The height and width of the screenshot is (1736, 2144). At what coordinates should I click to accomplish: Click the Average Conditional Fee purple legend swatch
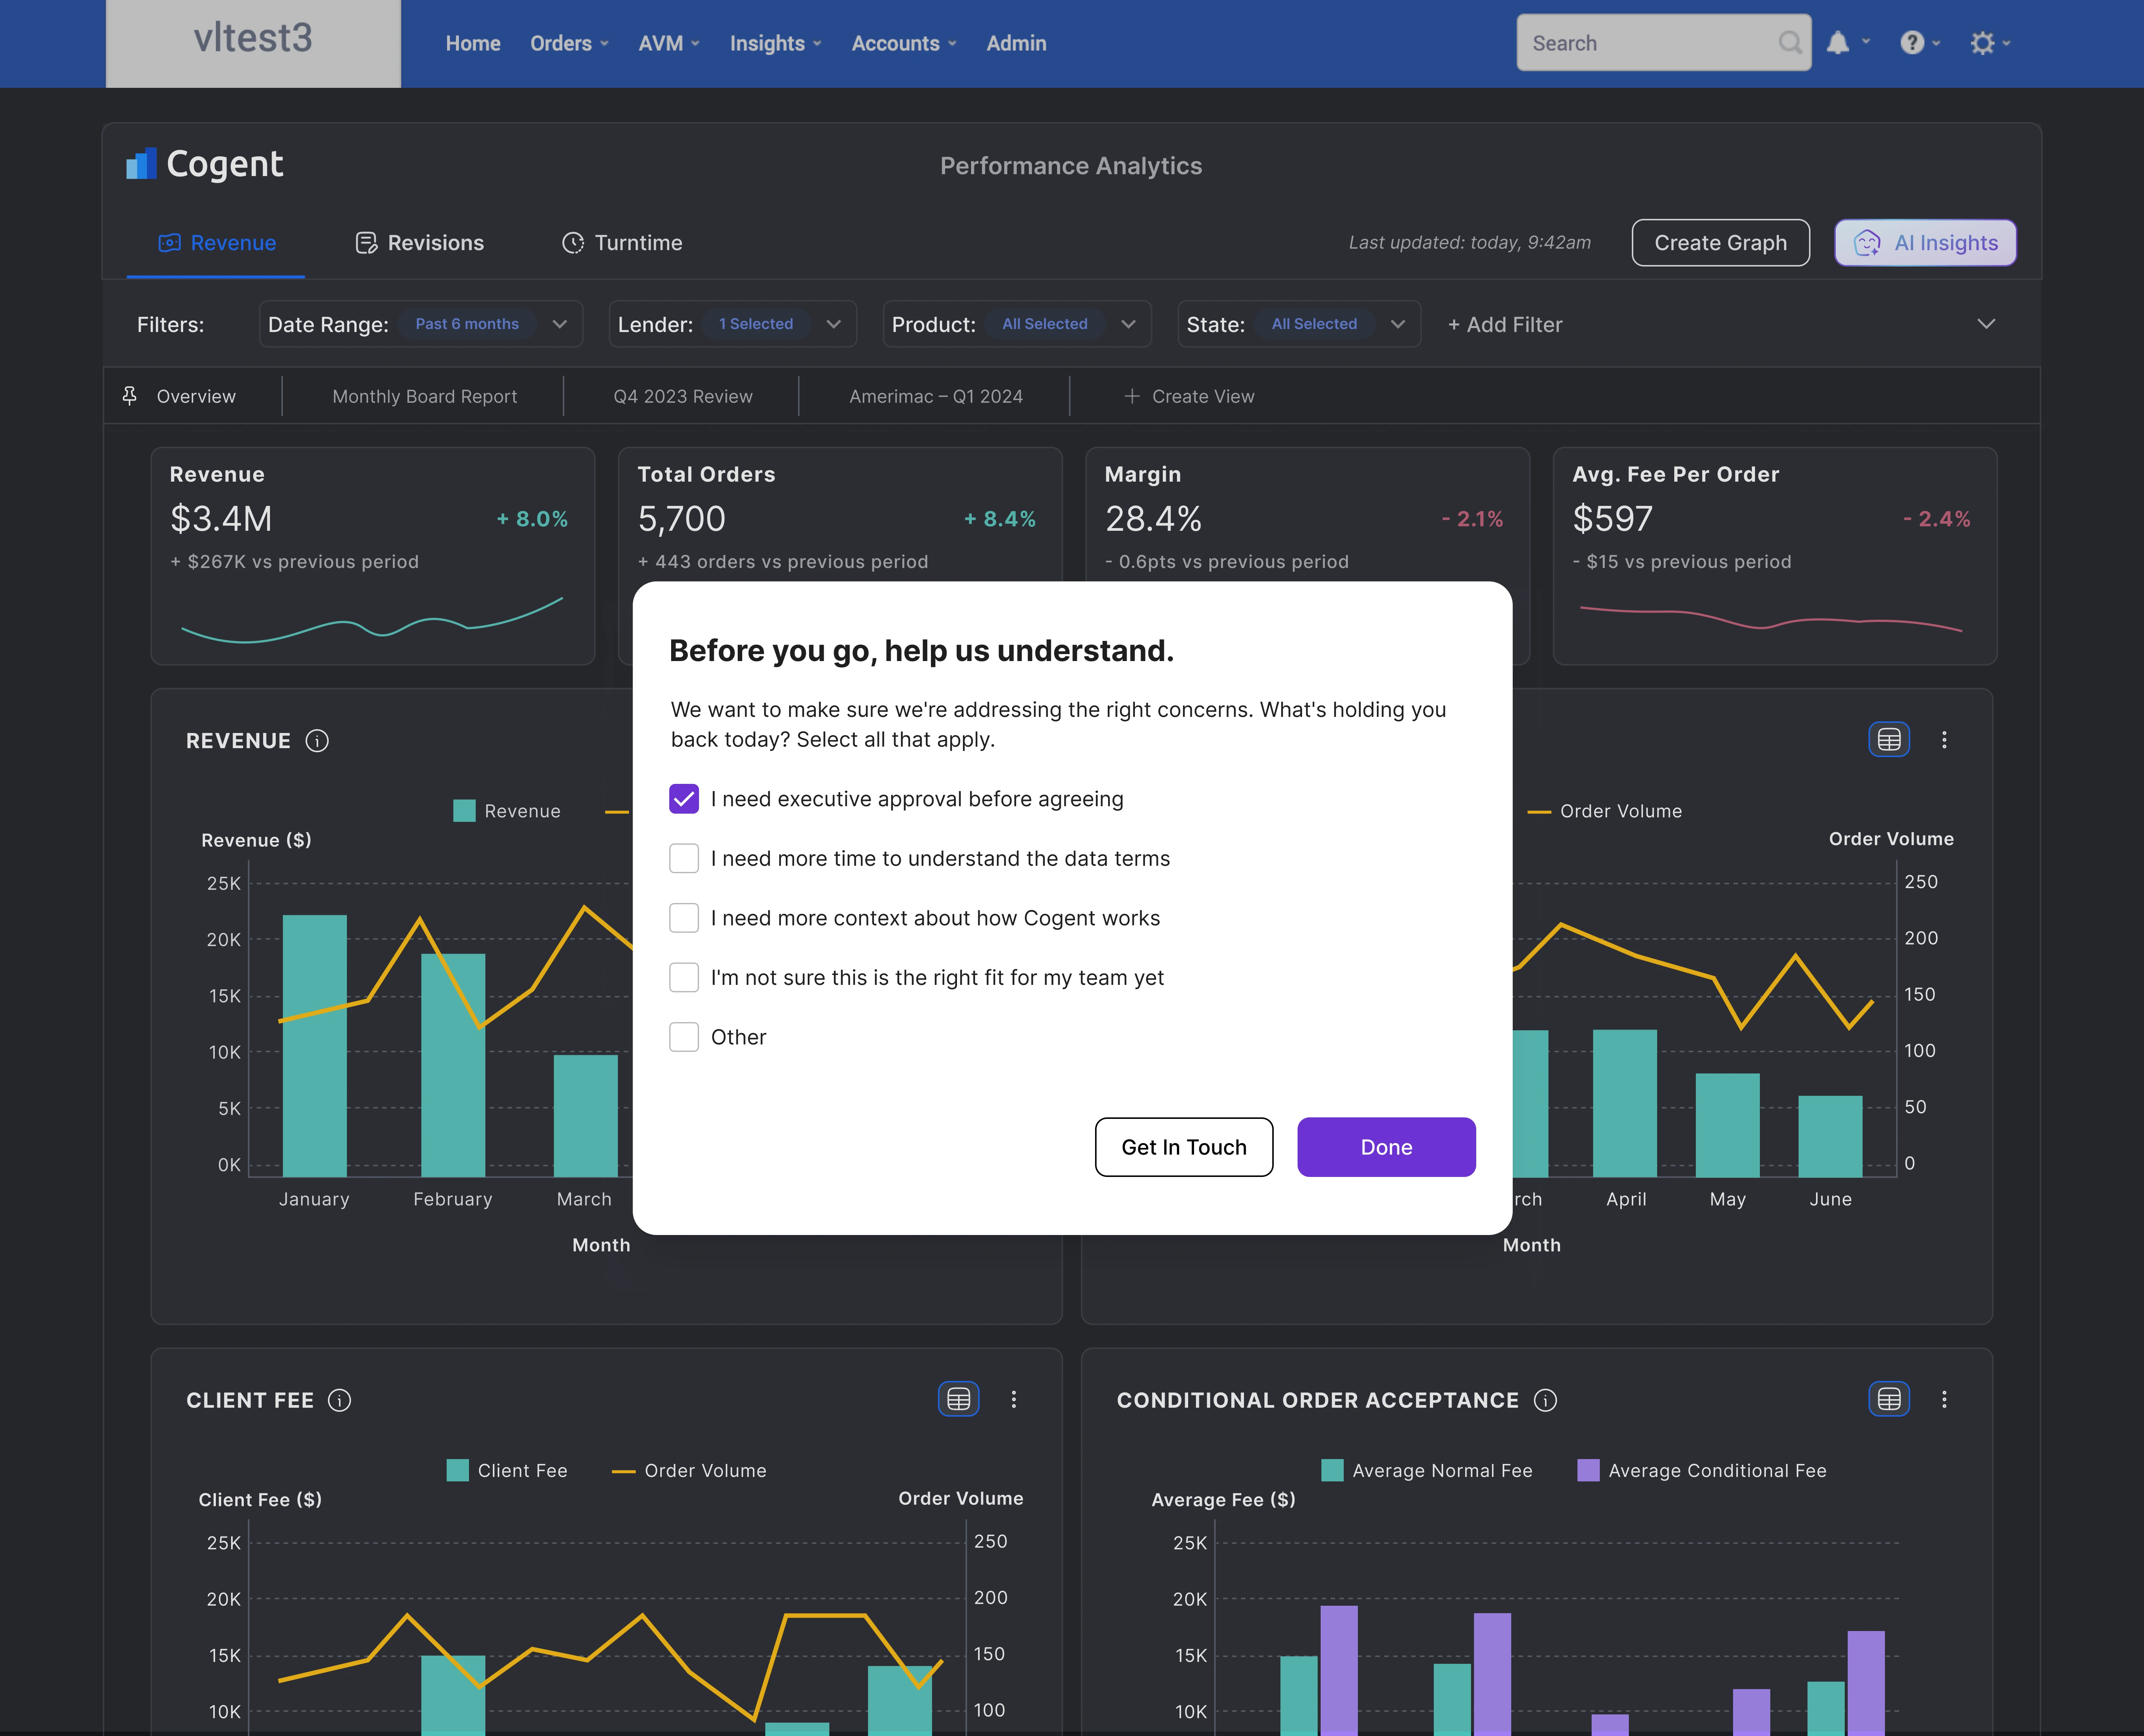coord(1588,1470)
